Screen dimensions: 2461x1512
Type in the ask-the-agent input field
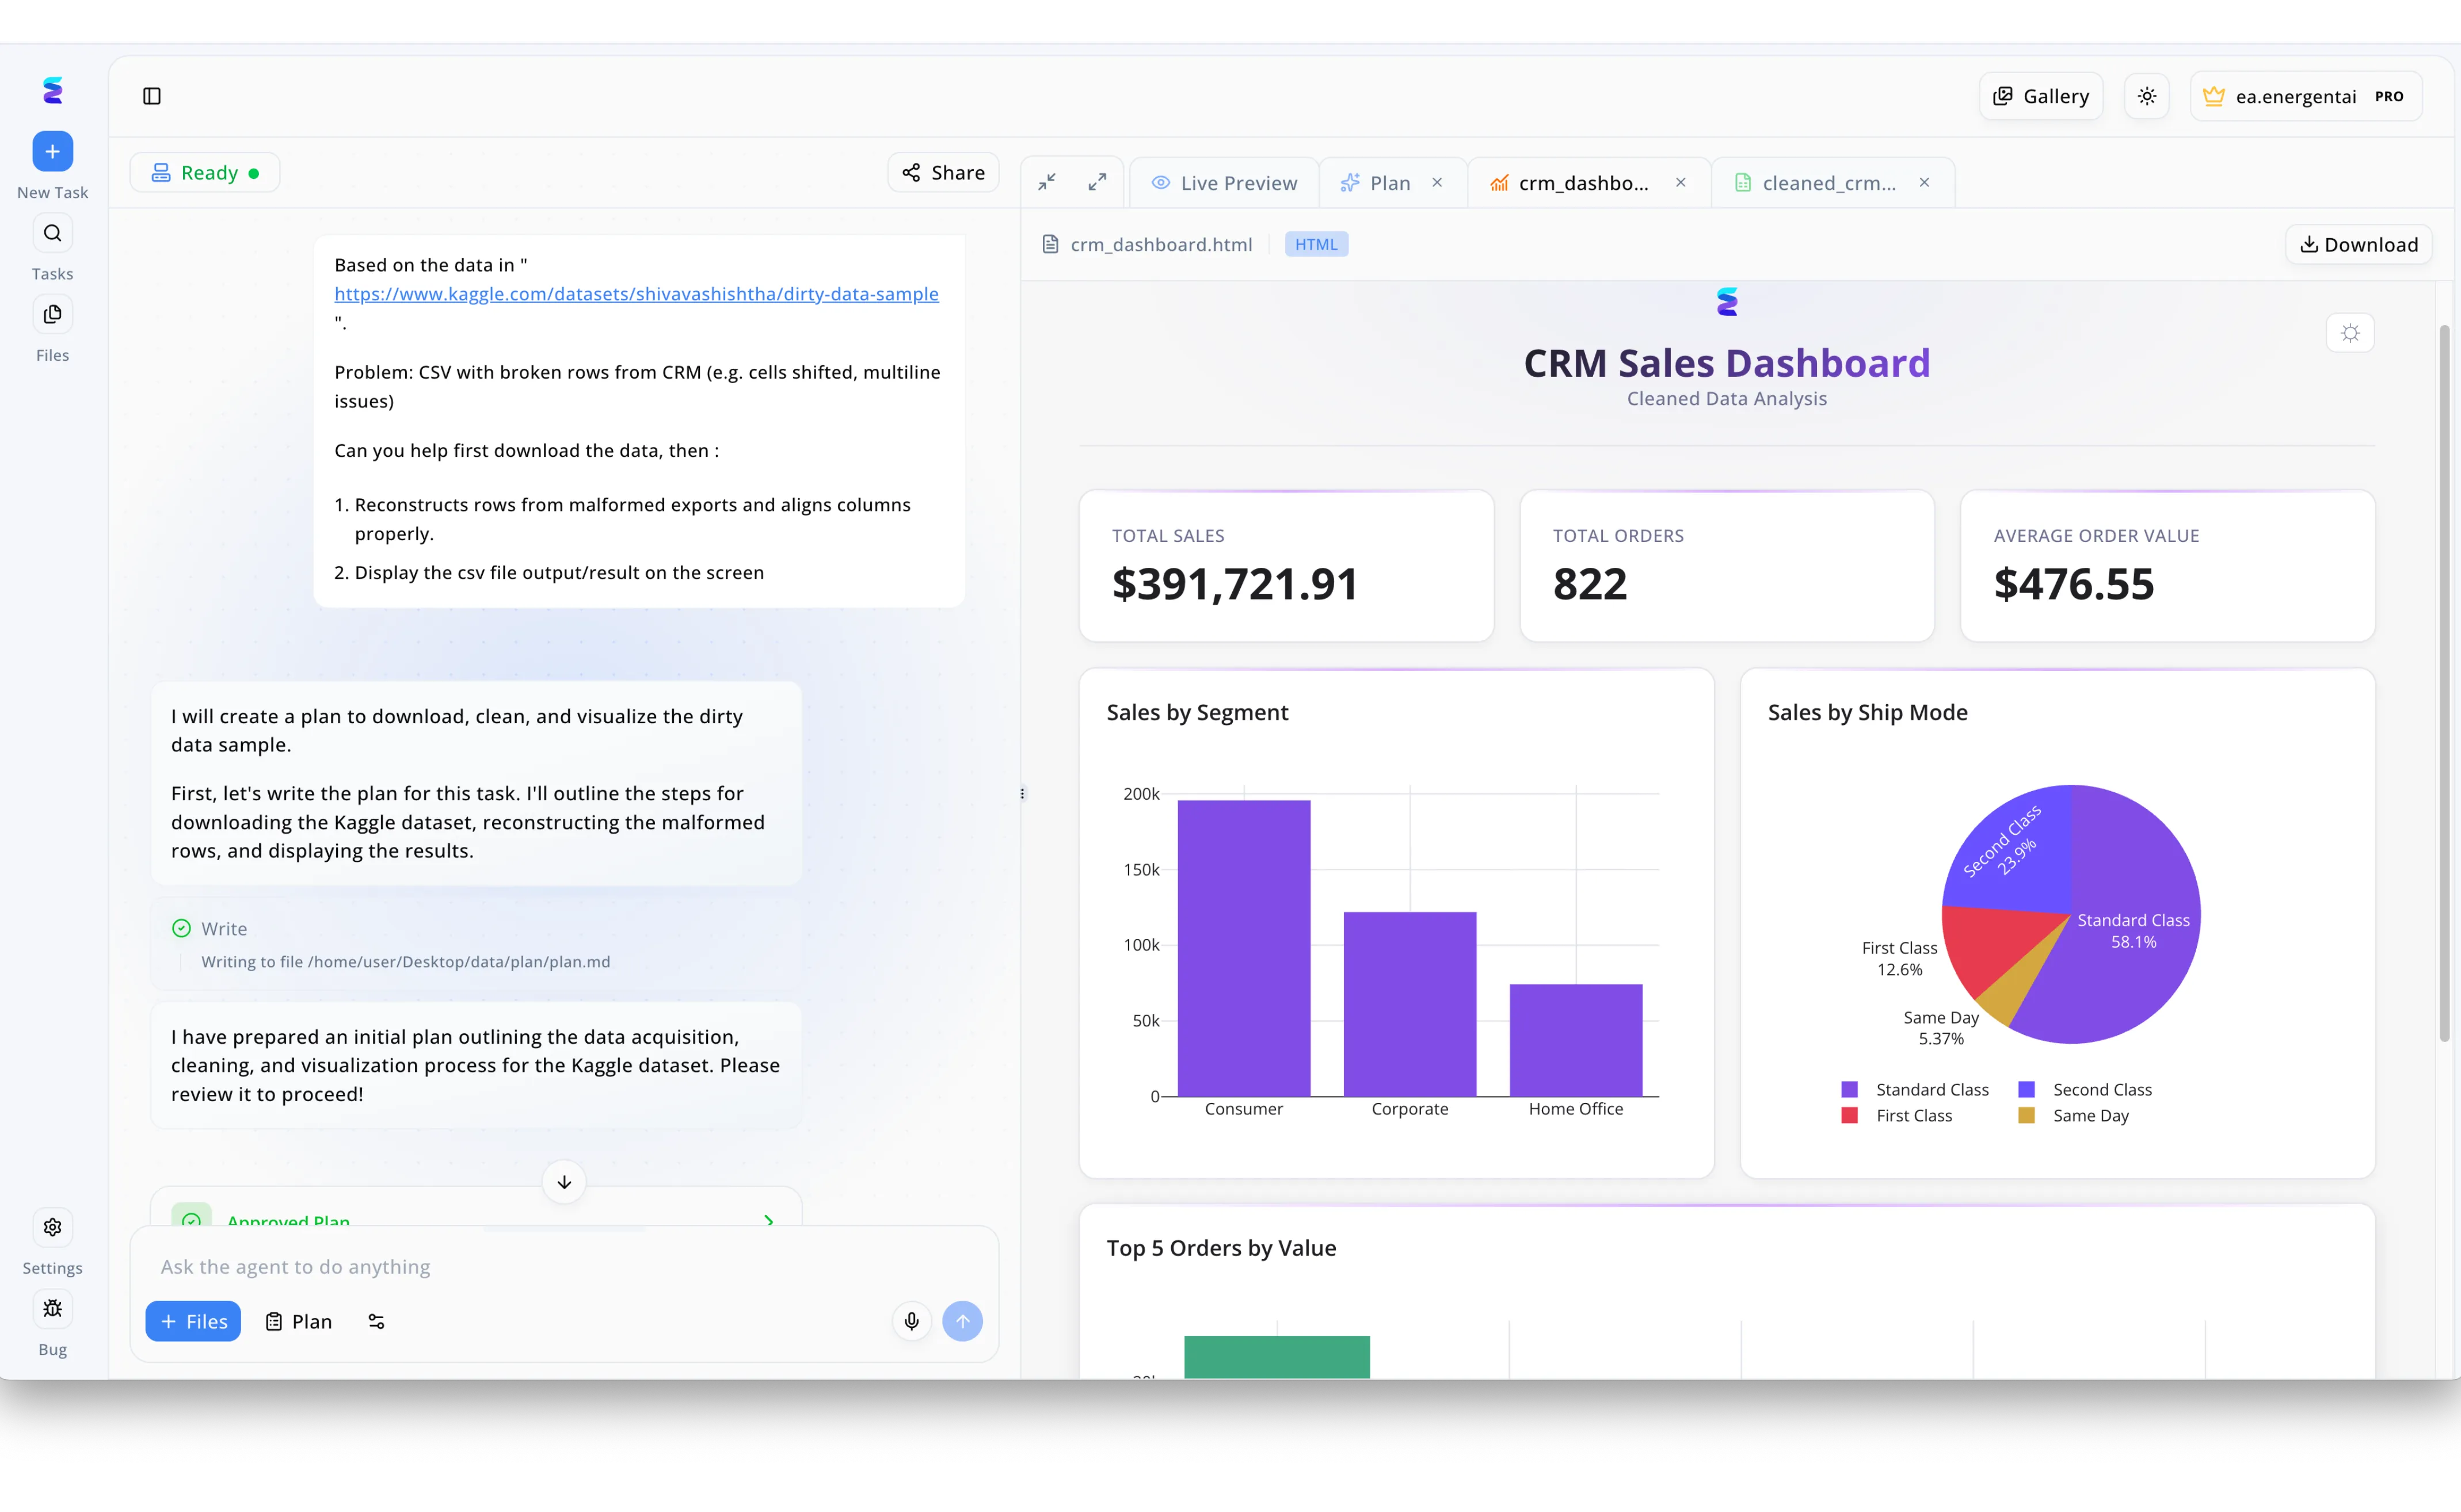560,1266
